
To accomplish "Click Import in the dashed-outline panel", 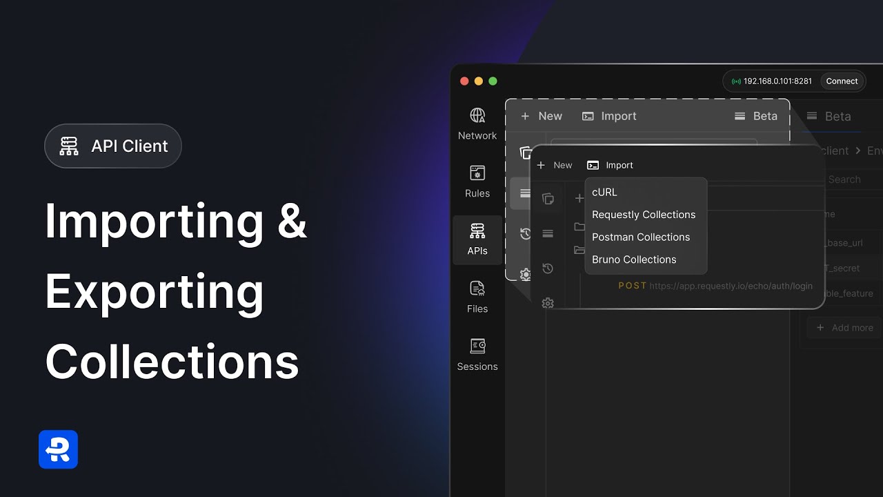I will pyautogui.click(x=609, y=116).
